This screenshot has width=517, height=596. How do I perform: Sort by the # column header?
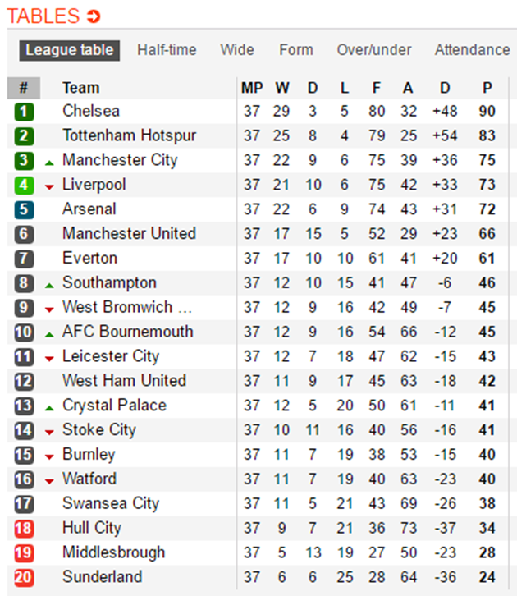coord(24,88)
